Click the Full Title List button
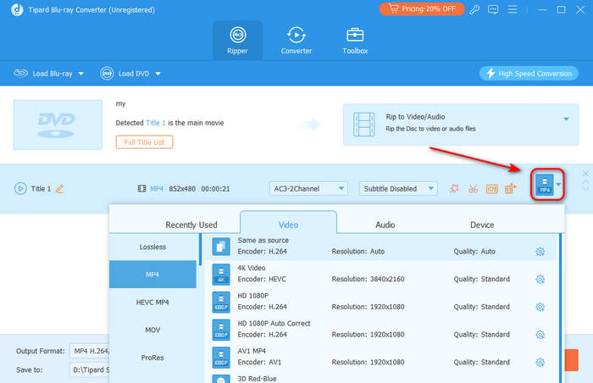This screenshot has width=593, height=383. 144,142
